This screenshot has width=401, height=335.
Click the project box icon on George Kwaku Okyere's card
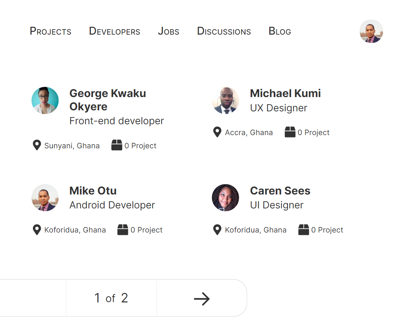point(116,145)
